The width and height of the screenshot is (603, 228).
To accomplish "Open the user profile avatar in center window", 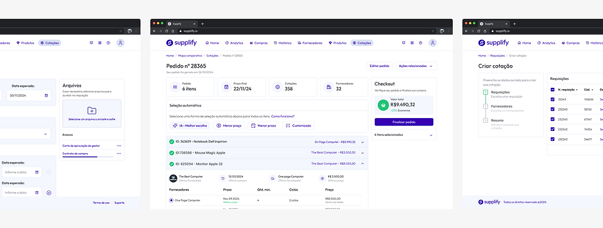I will coord(433,43).
